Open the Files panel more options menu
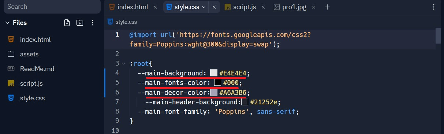Screen dimensions: 444x134 93,23
